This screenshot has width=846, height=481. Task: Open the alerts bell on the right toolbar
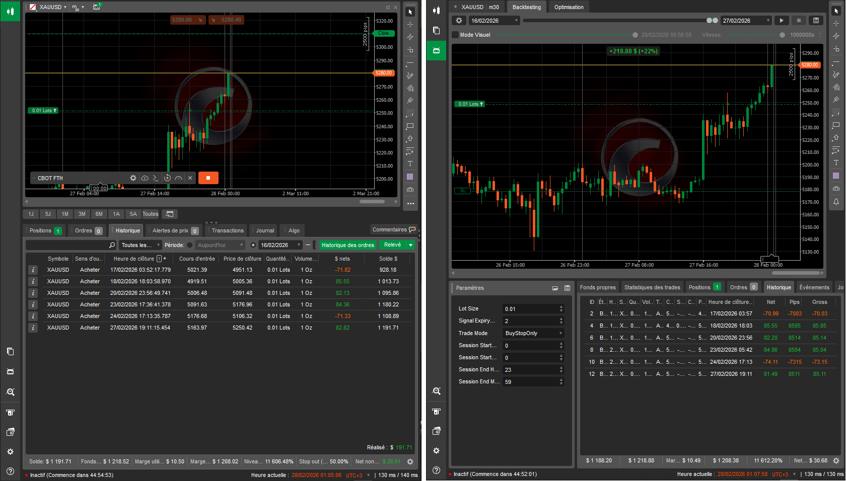coord(836,201)
